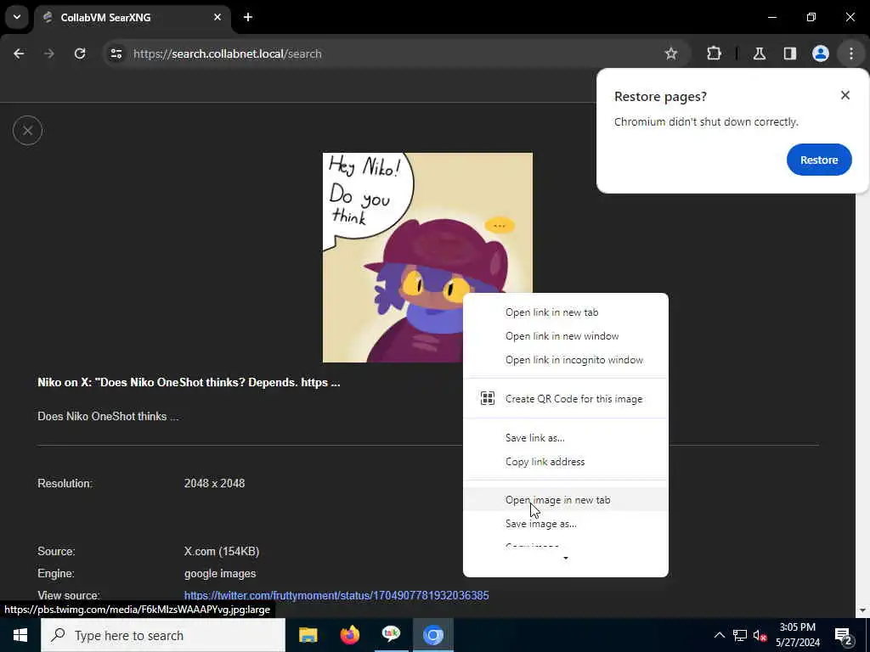Select Open image in new tab
The height and width of the screenshot is (652, 870).
pos(565,499)
